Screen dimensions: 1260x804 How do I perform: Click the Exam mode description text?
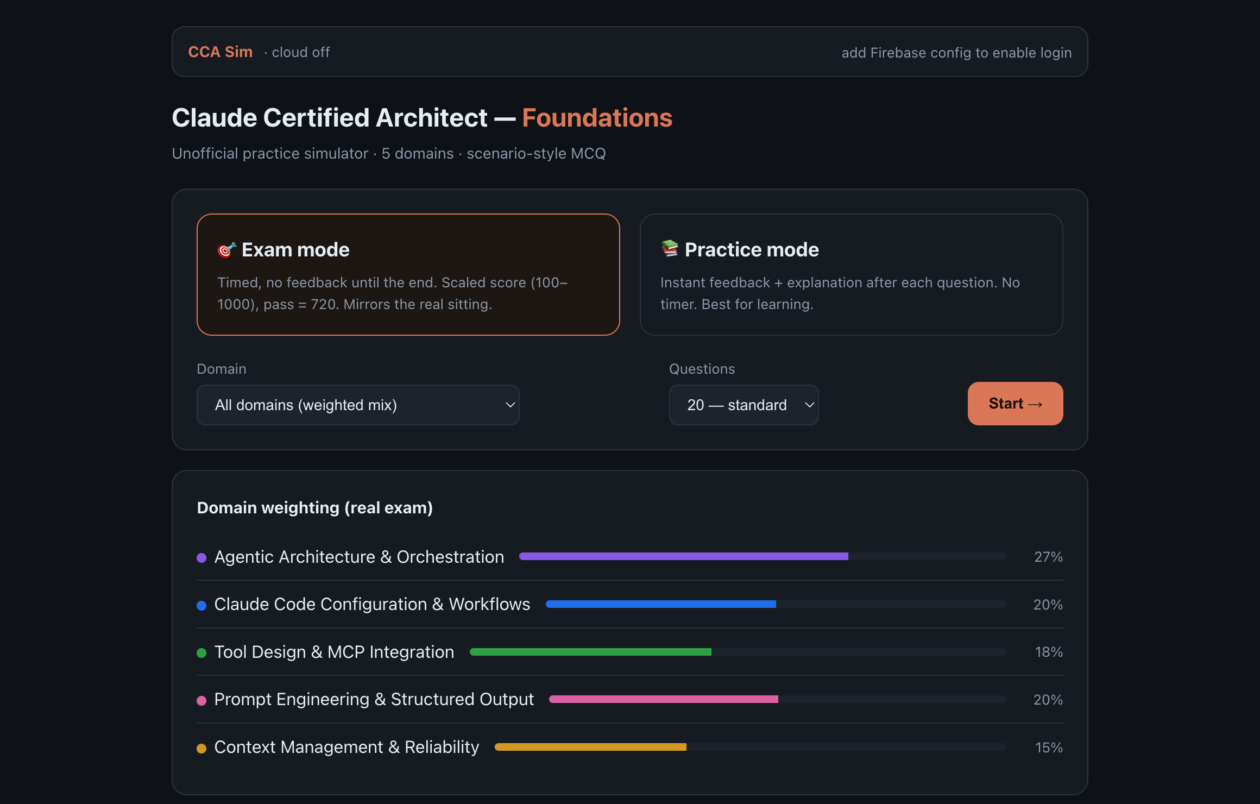coord(393,293)
